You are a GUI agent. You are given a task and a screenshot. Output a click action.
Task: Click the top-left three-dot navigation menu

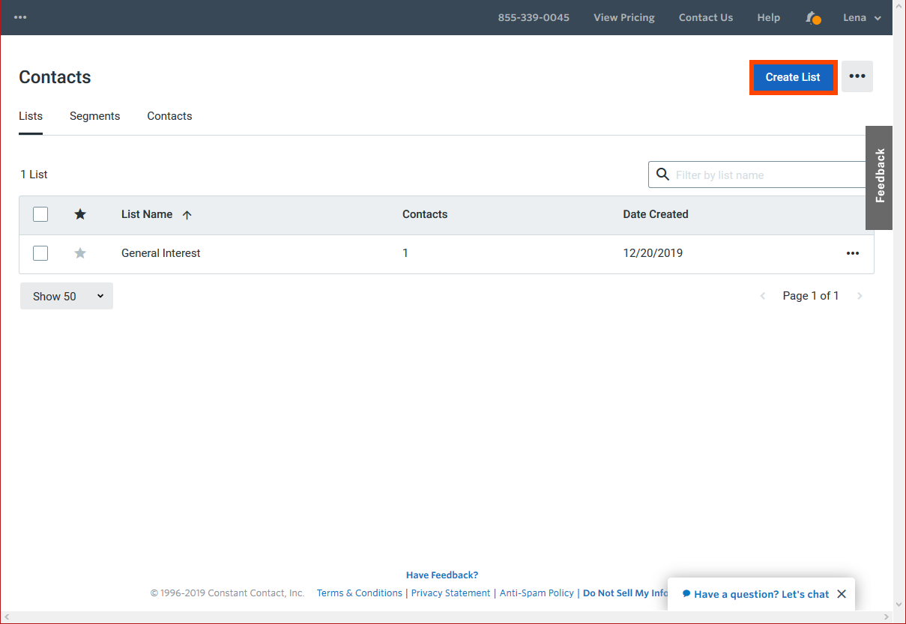coord(20,17)
